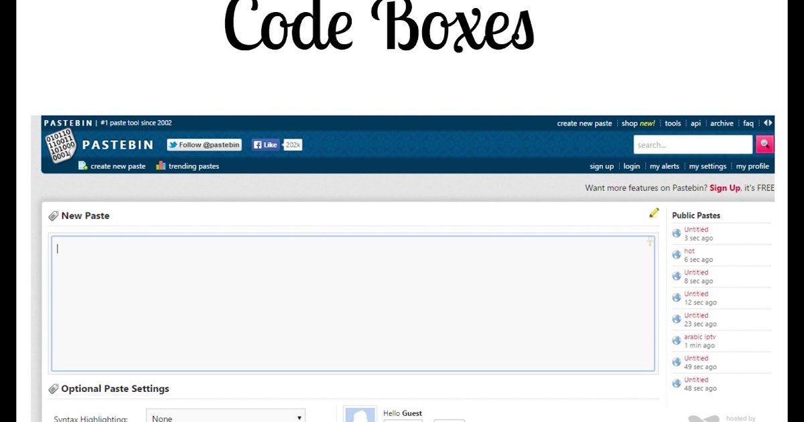Click the globe icon of 'Untitled 8 sec ago'
Image resolution: width=804 pixels, height=422 pixels.
[677, 276]
